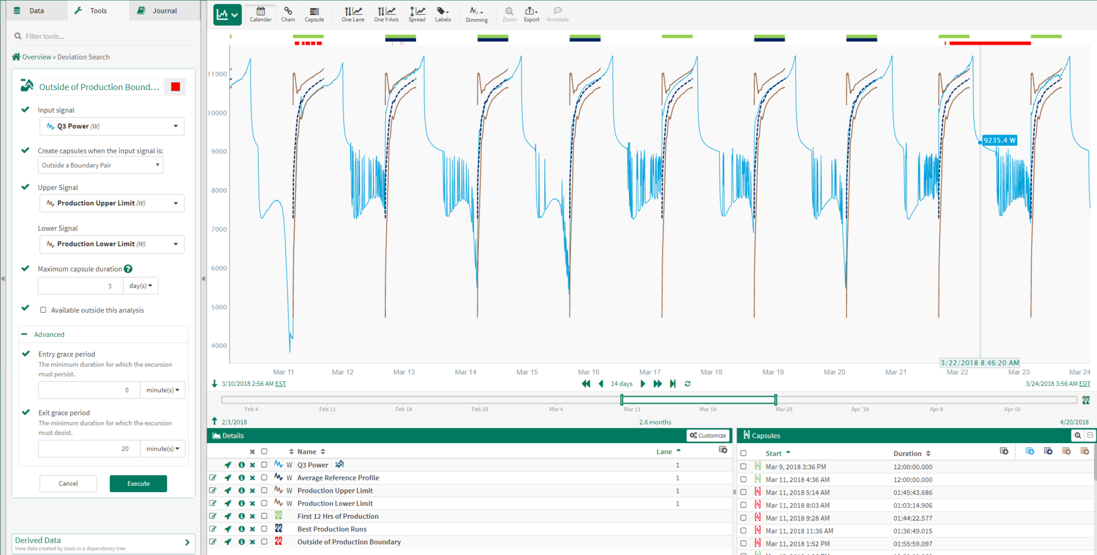Check the Q3 Power row checkbox
The image size is (1097, 555).
(264, 465)
